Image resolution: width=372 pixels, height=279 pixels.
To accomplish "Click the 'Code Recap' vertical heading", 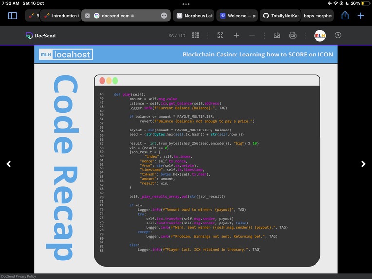I will point(62,167).
